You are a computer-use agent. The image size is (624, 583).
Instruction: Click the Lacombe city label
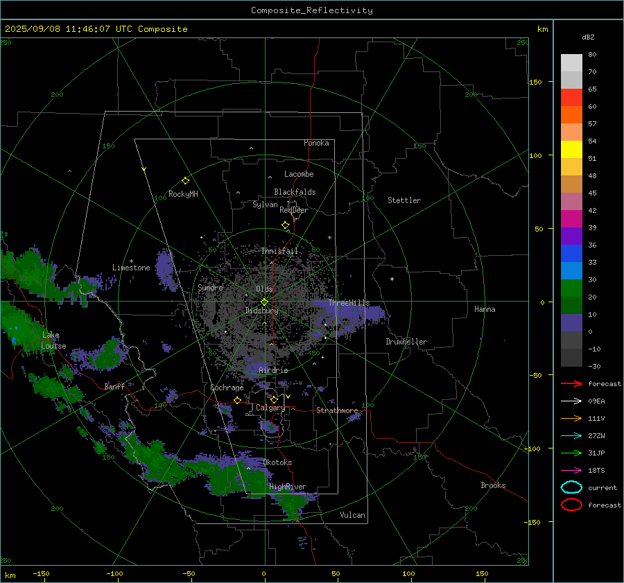click(x=299, y=174)
